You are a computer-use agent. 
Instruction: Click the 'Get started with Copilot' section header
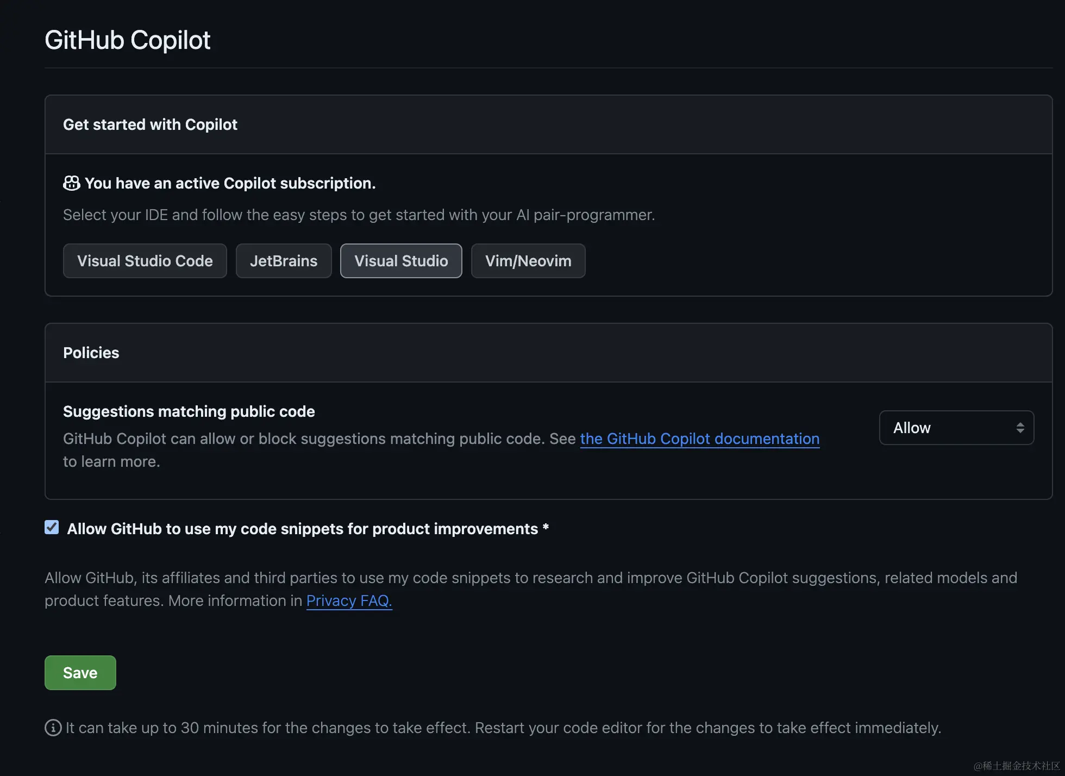click(x=150, y=124)
